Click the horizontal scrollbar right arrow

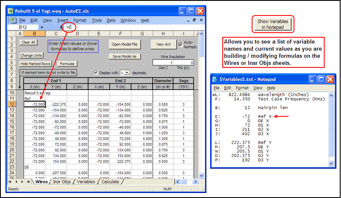[x=195, y=182]
